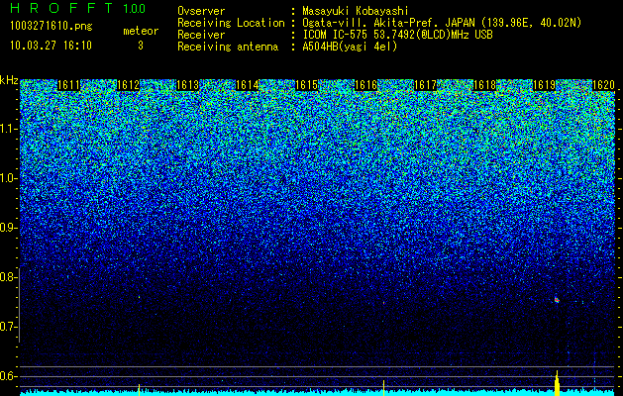This screenshot has height=396, width=623.
Task: Click the 1.1 kHz axis label
Action: 9,129
